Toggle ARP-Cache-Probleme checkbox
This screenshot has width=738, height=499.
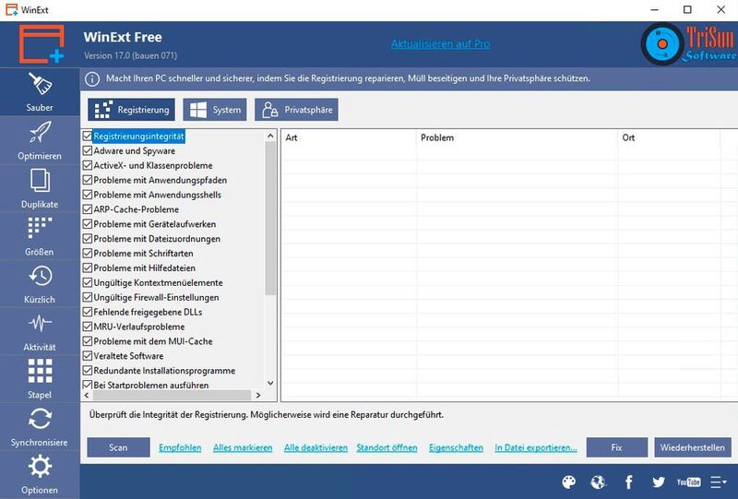pos(87,209)
